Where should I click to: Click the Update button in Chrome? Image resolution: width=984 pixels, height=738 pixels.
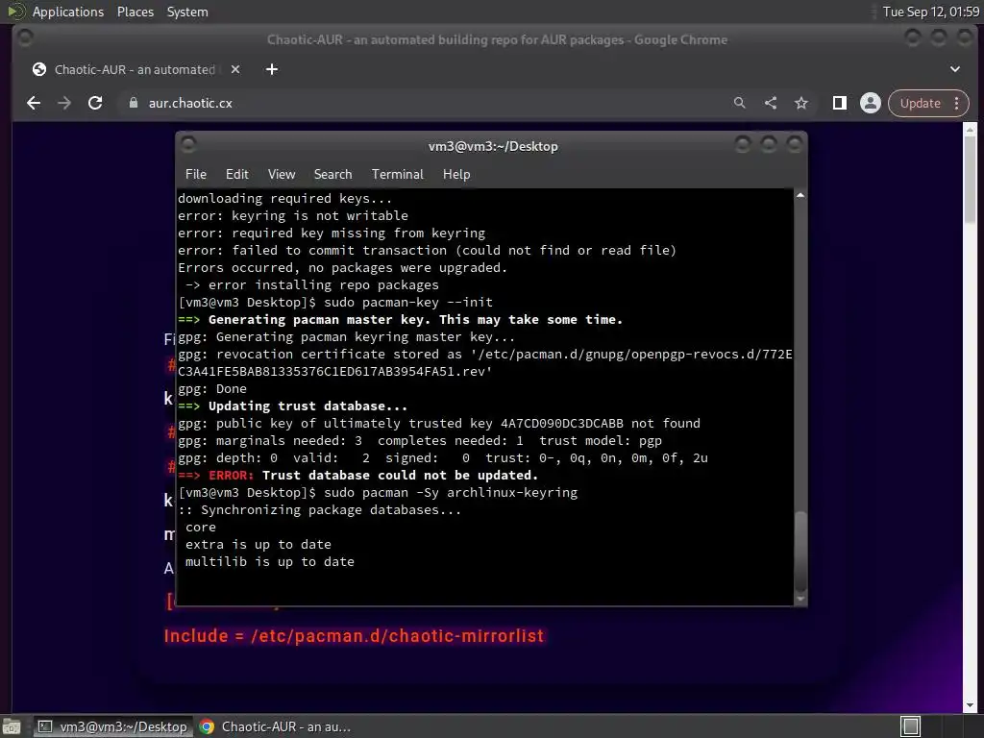(929, 103)
